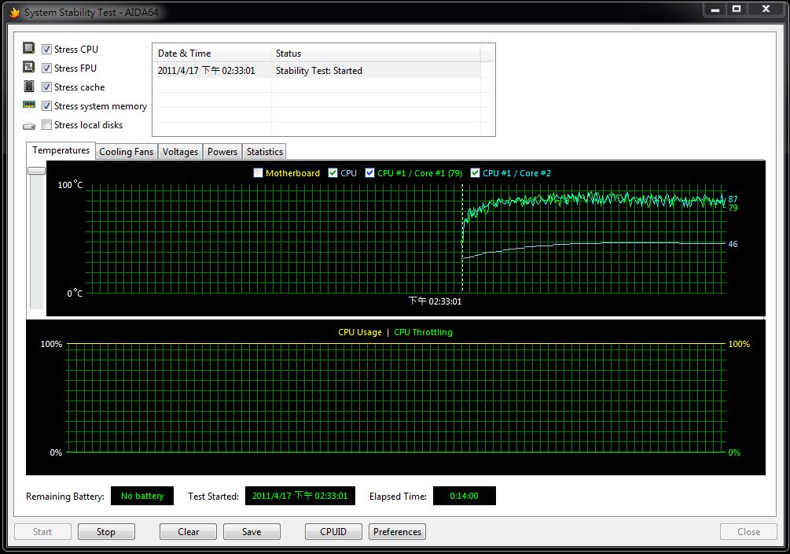Screen dimensions: 790x554
Task: Select the Temperatures tab
Action: tap(61, 150)
